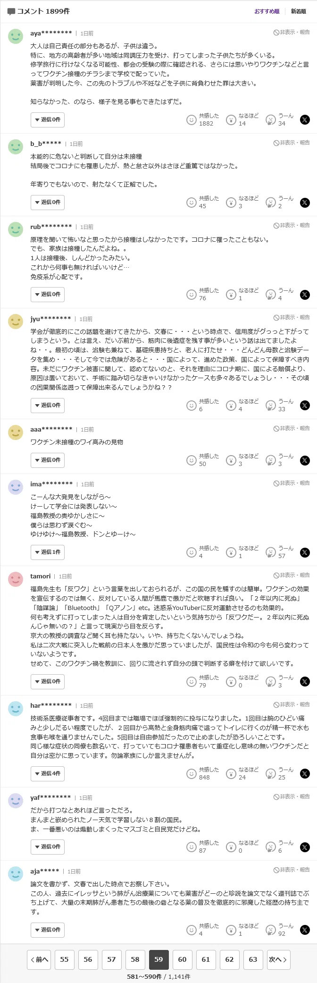Screen dimensions: 317x983
Task: Go to next page with 次へ
Action: (x=278, y=959)
